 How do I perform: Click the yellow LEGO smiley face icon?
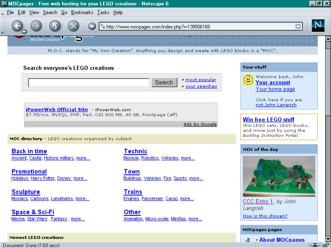pyautogui.click(x=248, y=80)
